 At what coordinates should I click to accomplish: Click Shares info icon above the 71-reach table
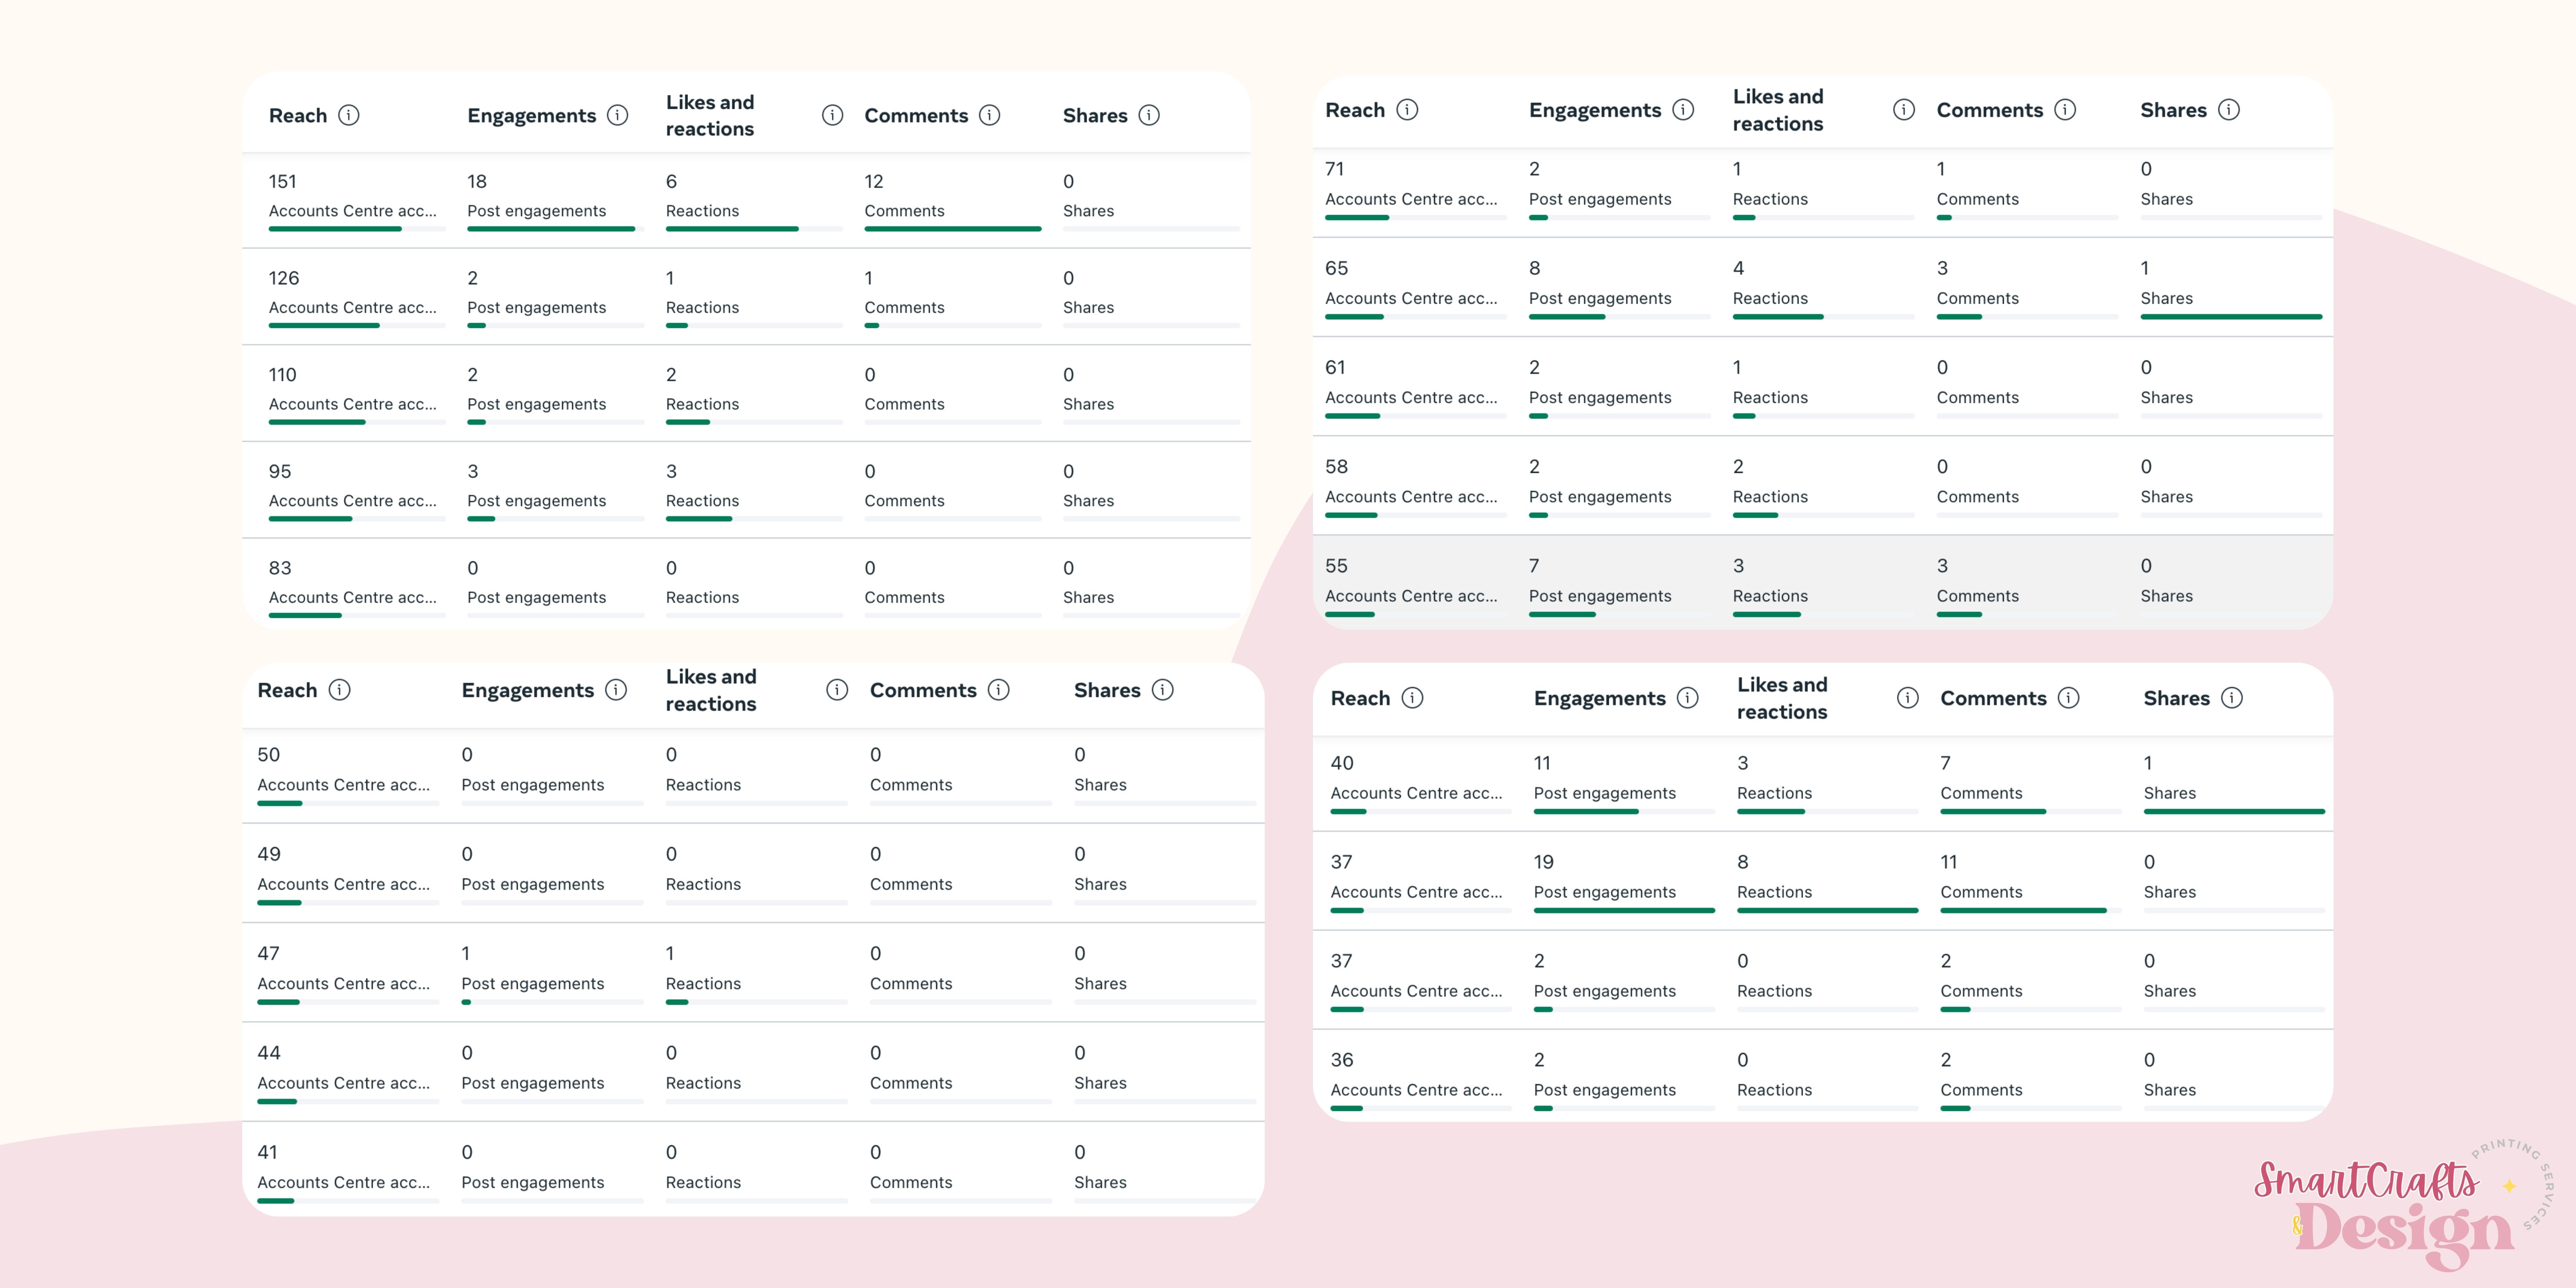point(2229,110)
